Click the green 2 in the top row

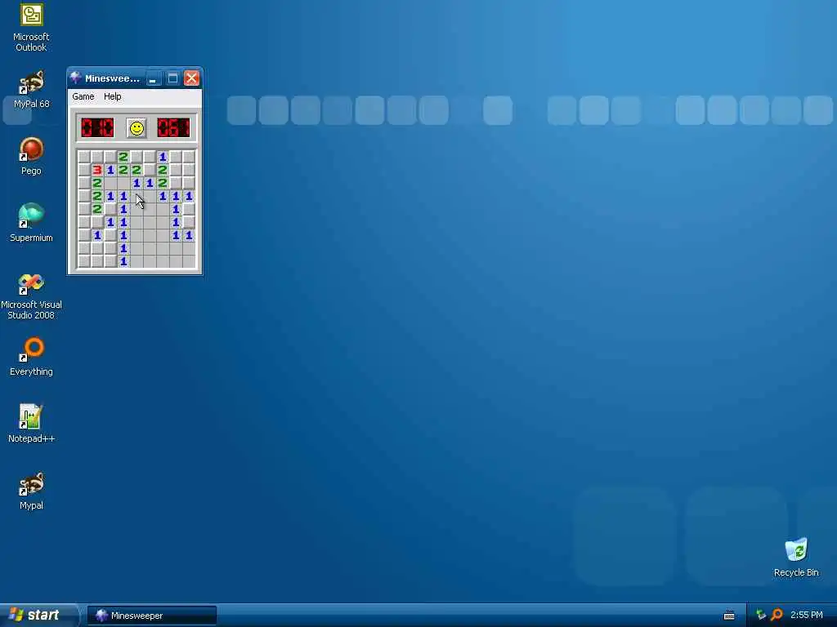click(123, 157)
